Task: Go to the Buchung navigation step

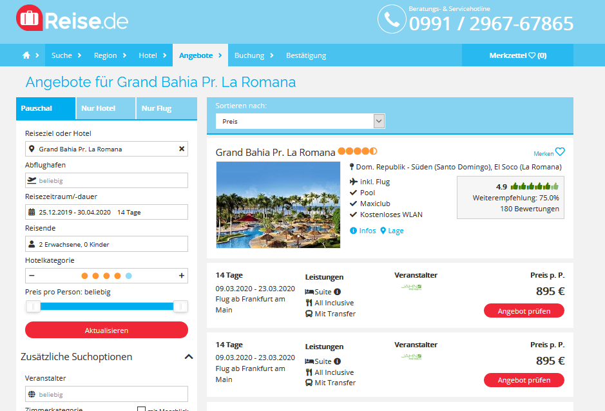Action: point(253,55)
